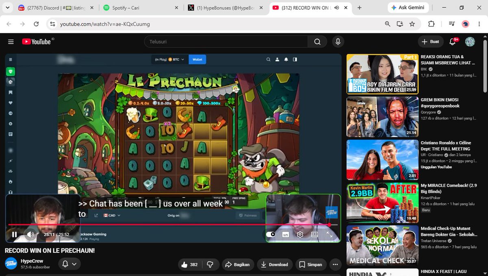Reload the page with the refresh icon

(x=36, y=24)
